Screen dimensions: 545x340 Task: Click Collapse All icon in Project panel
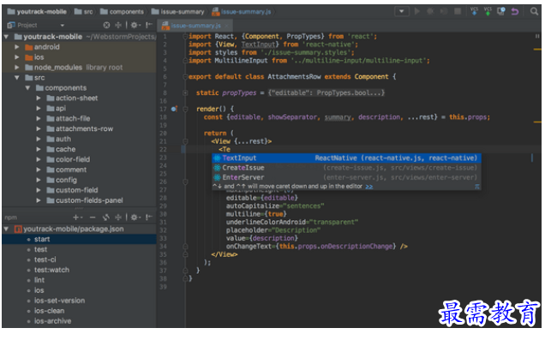coord(118,25)
